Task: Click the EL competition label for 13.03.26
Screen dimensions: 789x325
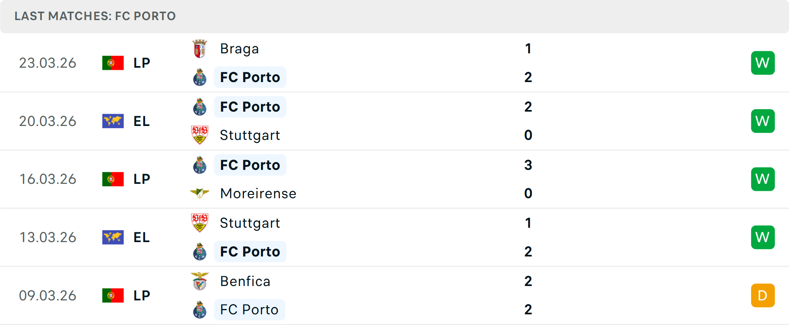Action: point(141,237)
